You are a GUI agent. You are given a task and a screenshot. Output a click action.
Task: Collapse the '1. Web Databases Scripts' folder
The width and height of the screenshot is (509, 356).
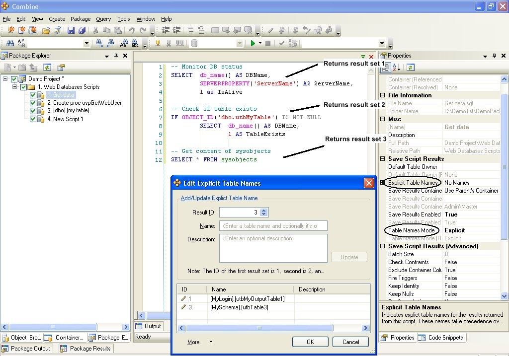(14, 87)
